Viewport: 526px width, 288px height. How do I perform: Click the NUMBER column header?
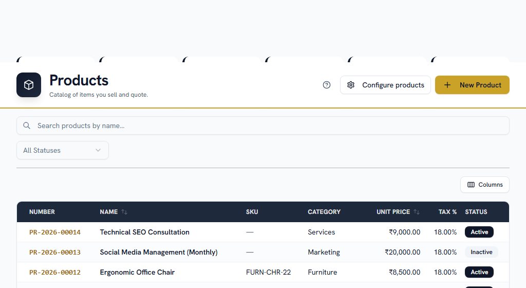click(42, 212)
